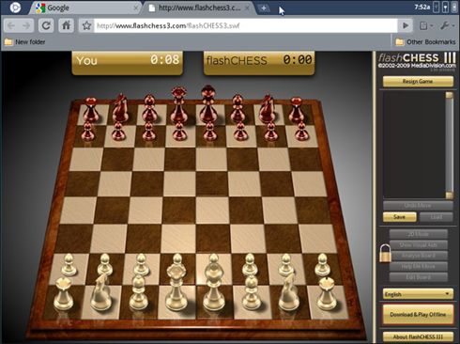This screenshot has width=460, height=344.
Task: Open the Other Bookmarks folder
Action: (x=425, y=42)
